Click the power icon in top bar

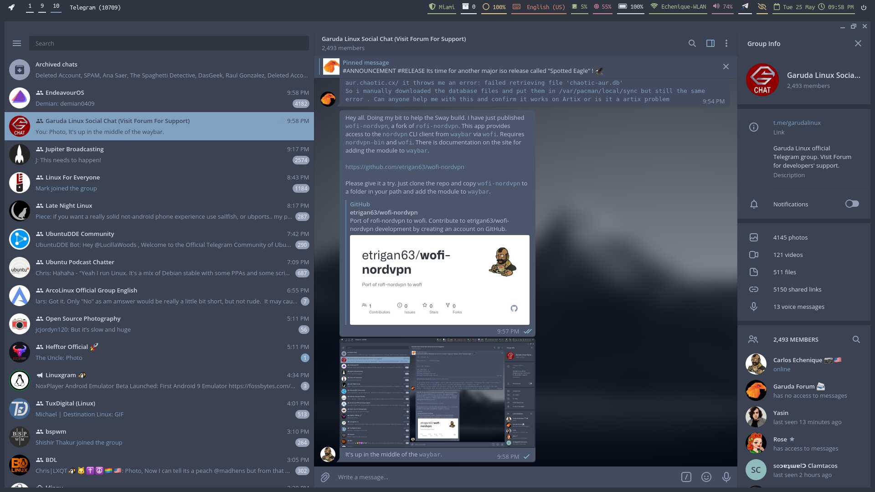(864, 7)
